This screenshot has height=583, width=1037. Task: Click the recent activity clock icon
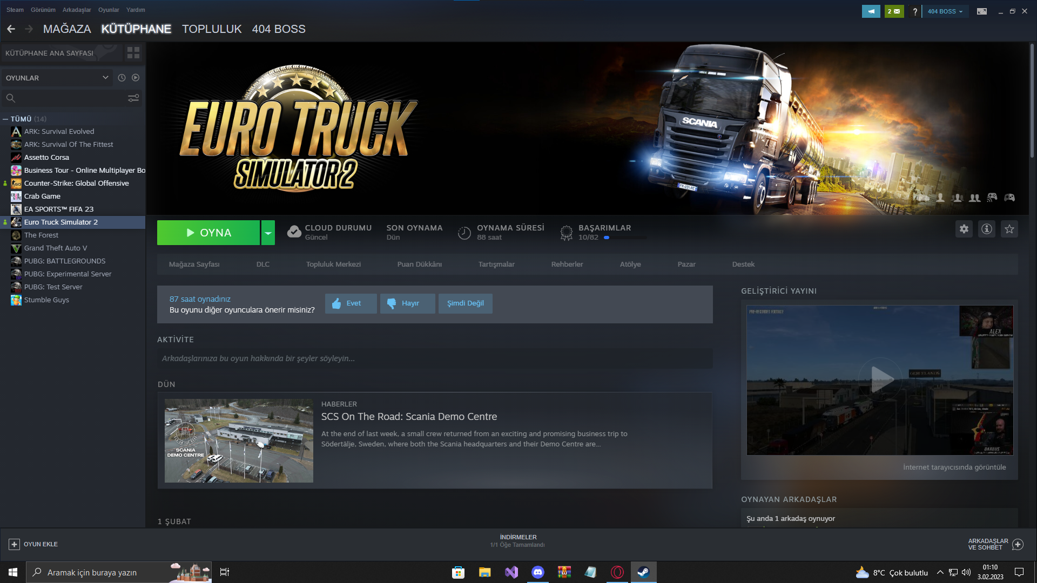pyautogui.click(x=121, y=78)
